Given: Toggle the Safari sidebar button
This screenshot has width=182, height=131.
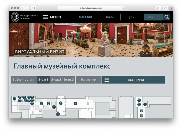Looking at the screenshot, I should coord(34,8).
